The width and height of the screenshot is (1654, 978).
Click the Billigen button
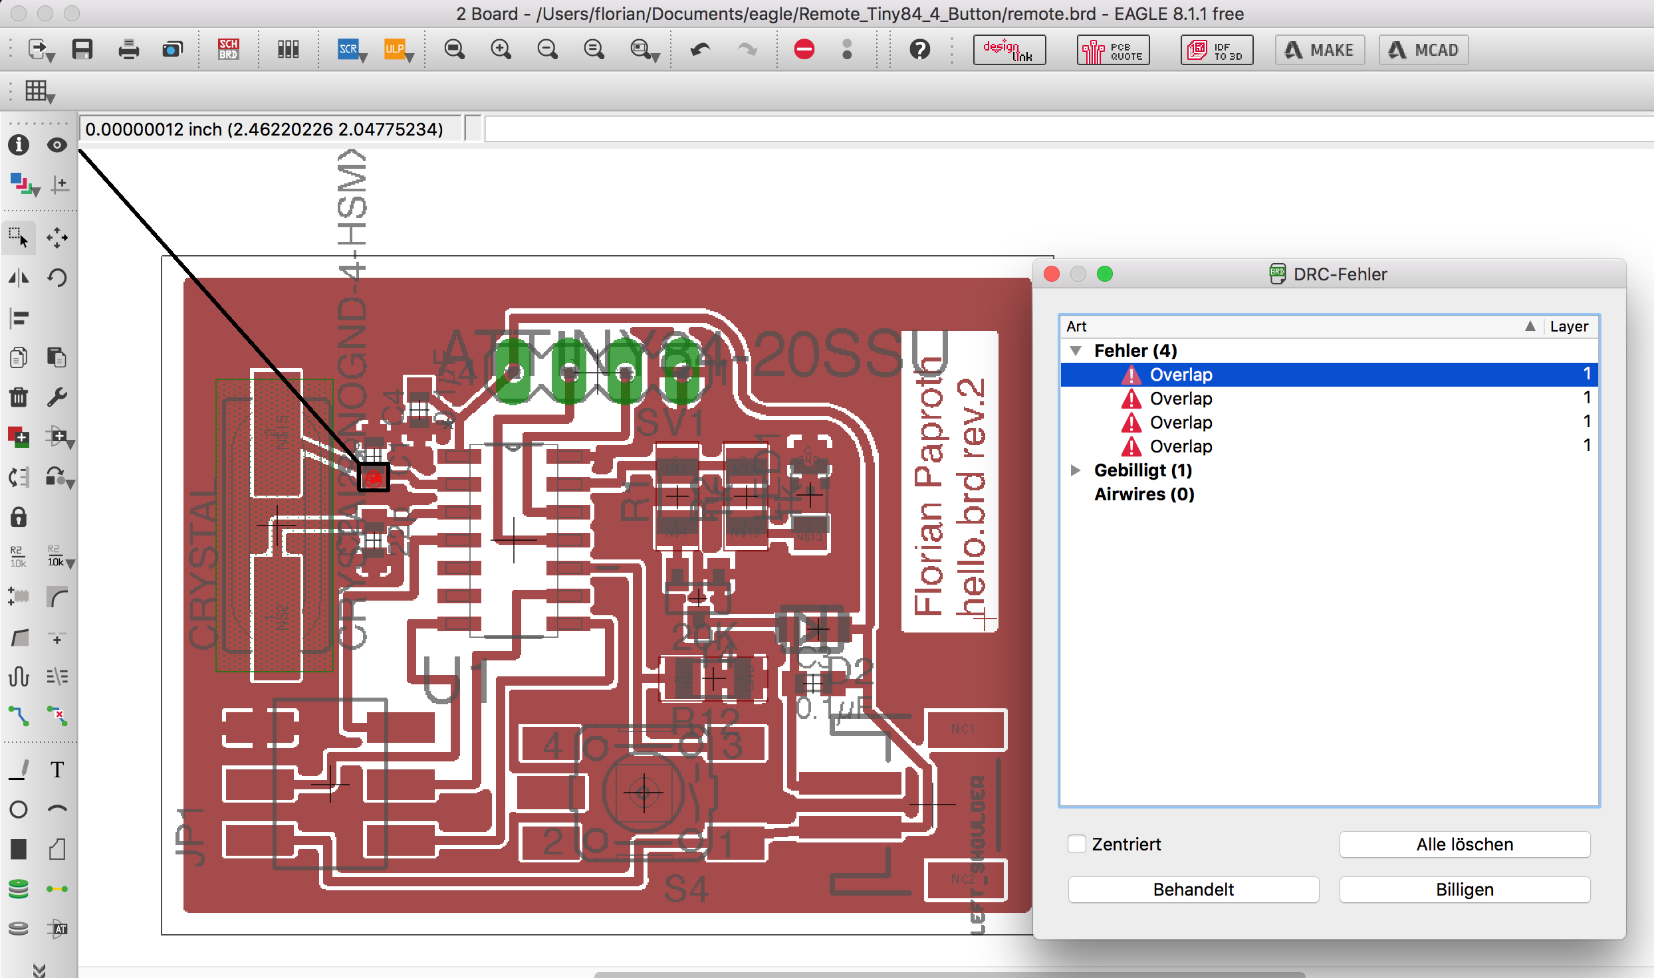[x=1464, y=890]
